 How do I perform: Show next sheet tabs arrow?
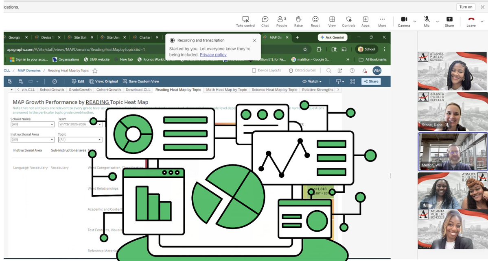click(x=338, y=90)
